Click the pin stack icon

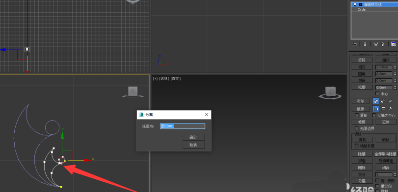pyautogui.click(x=355, y=44)
